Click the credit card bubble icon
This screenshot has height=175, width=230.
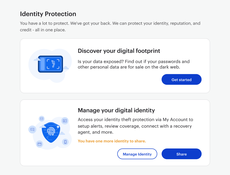[x=39, y=144]
